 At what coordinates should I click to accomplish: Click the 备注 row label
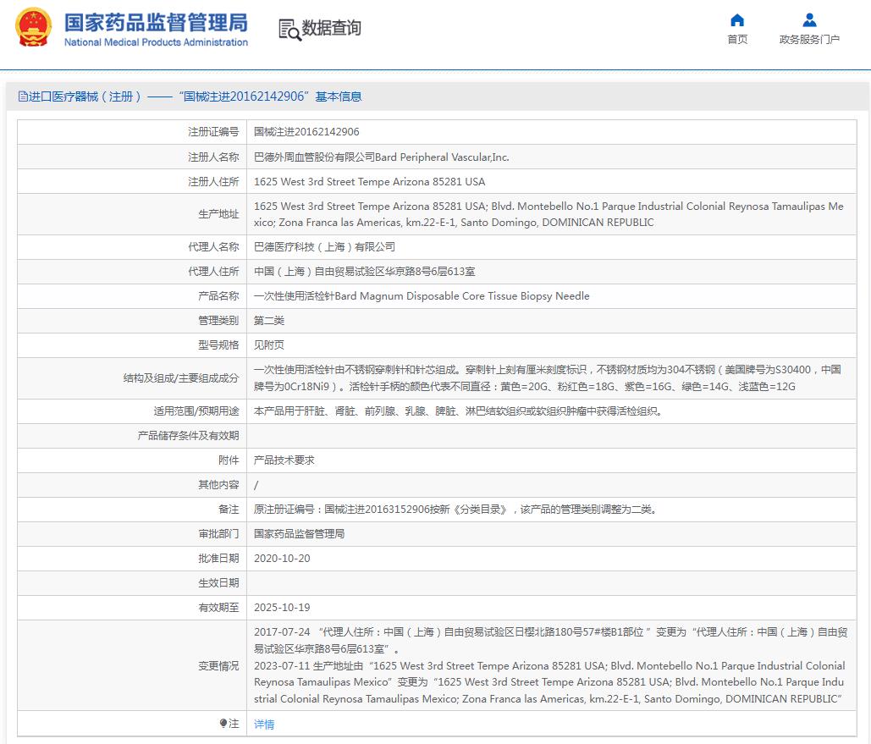229,509
